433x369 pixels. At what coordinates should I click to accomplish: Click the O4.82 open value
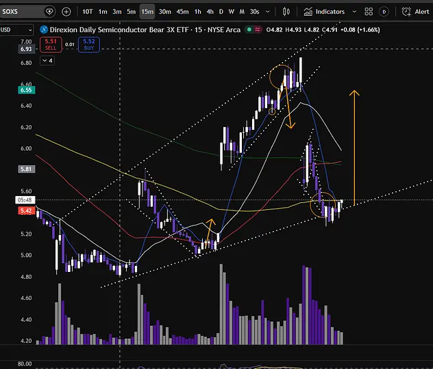274,29
